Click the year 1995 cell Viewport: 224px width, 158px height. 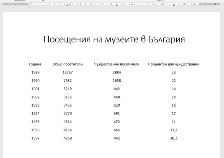tap(35, 122)
